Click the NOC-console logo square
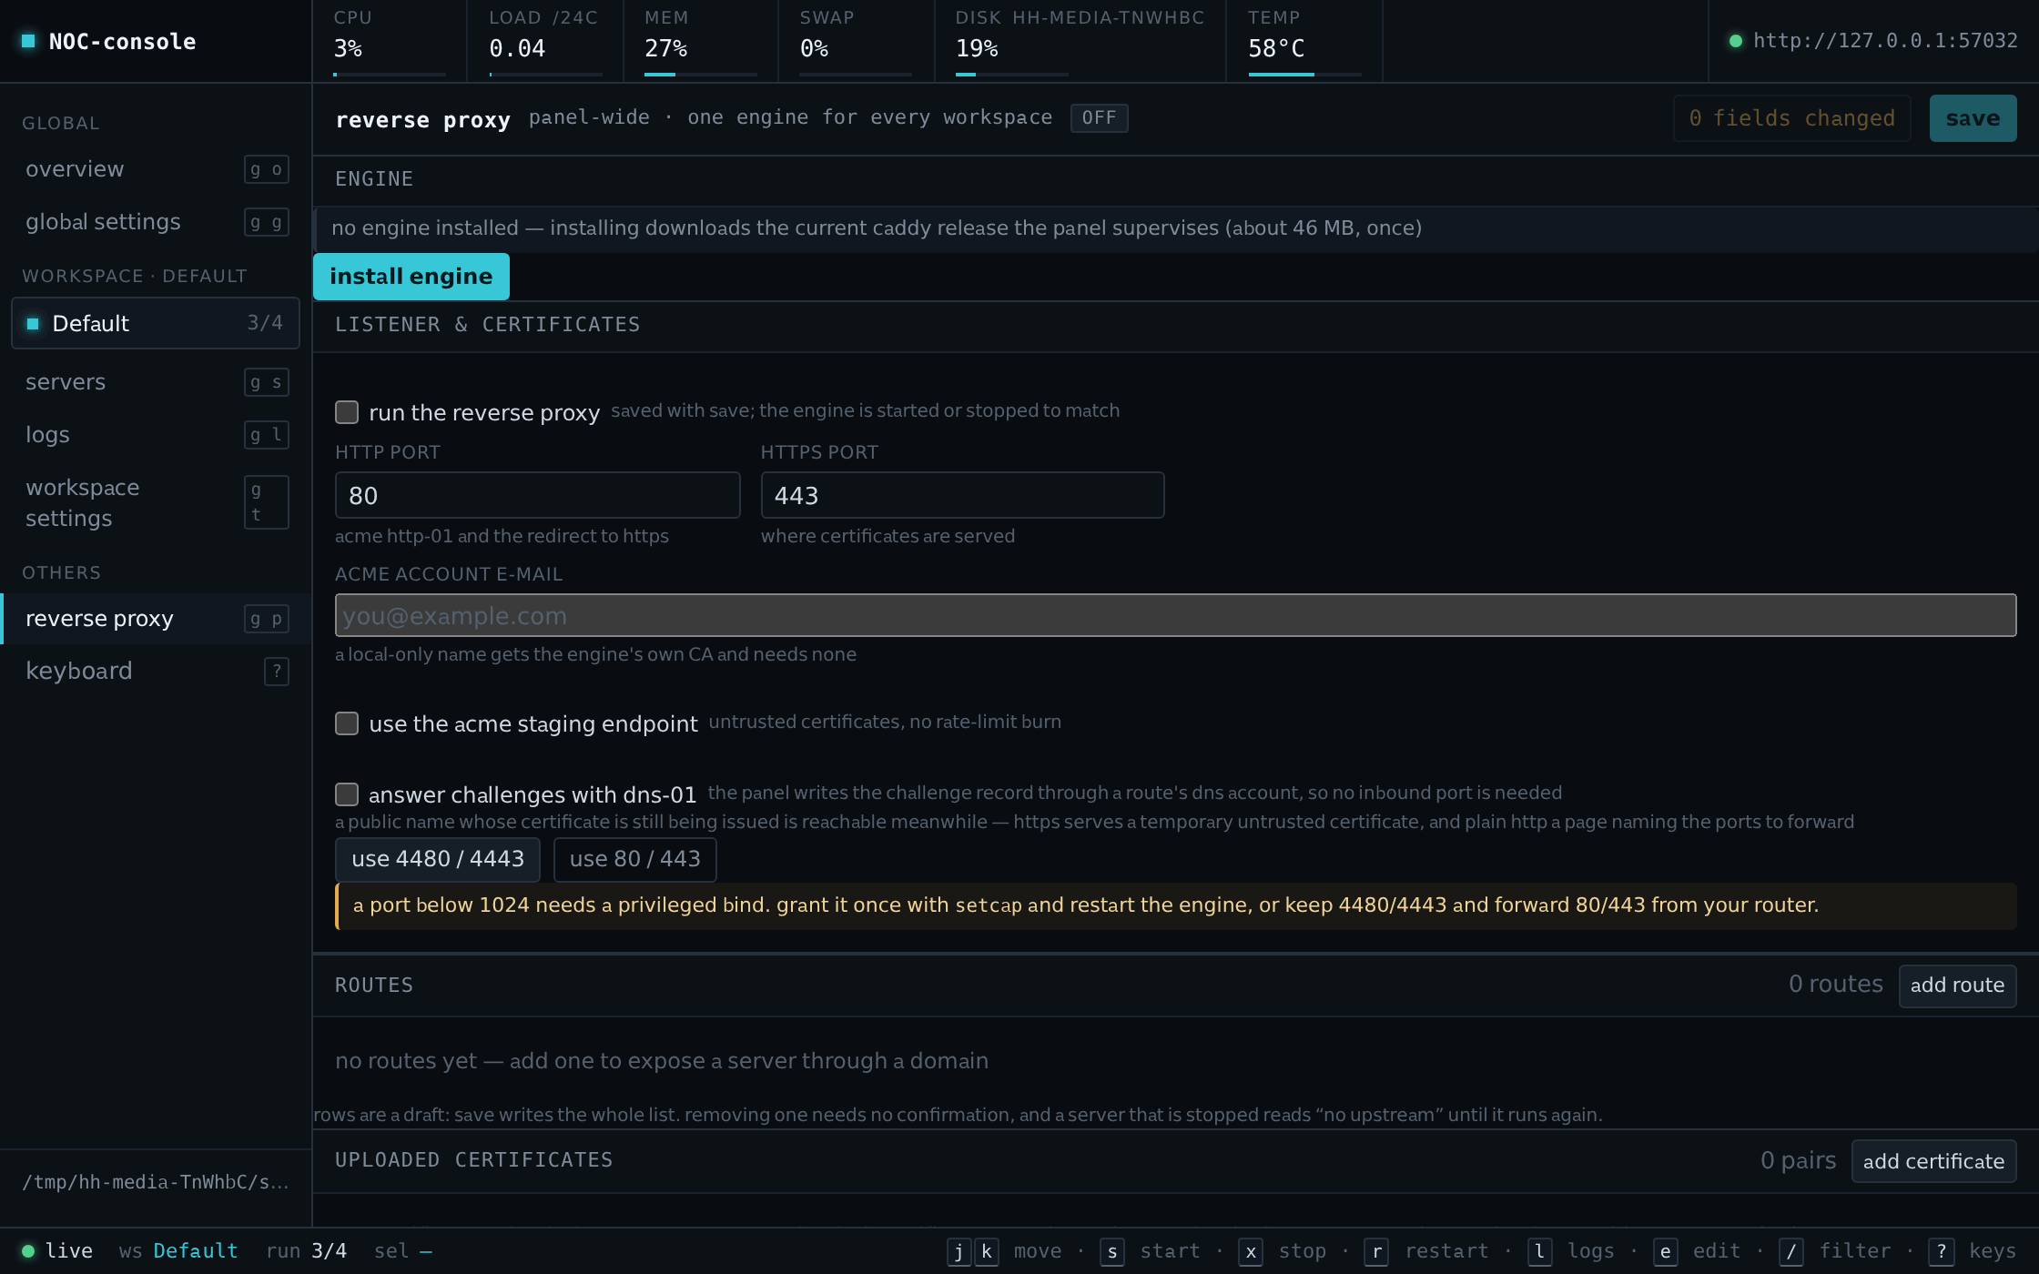Viewport: 2039px width, 1274px height. 28,41
